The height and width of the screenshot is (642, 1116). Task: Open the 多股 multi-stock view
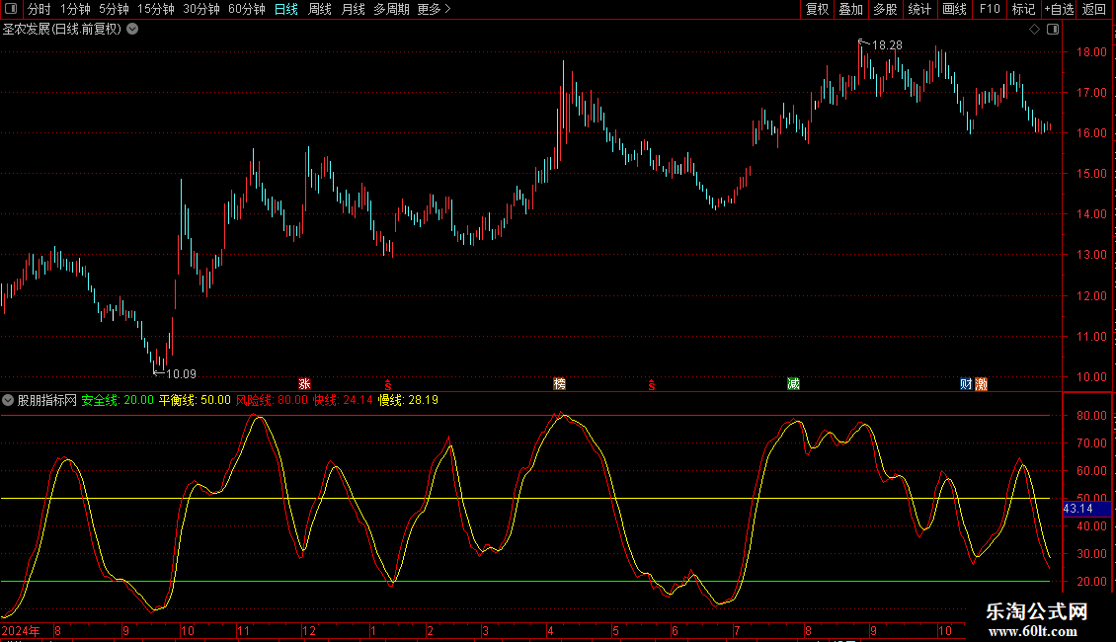pyautogui.click(x=885, y=9)
